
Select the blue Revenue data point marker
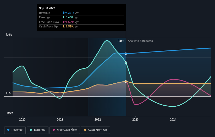[126, 54]
